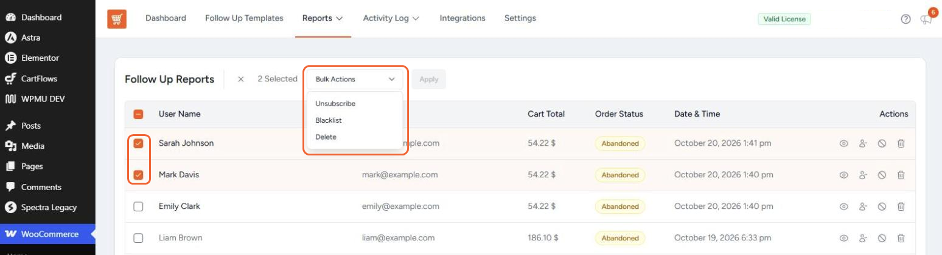
Task: Click the October 19, 2026 6:33 pm date
Action: (723, 238)
